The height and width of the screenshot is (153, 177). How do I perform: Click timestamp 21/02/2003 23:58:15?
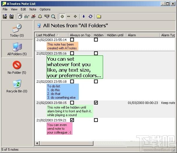click(x=52, y=103)
